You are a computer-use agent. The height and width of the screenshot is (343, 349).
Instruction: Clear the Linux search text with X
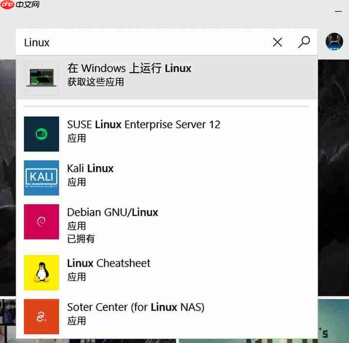point(277,42)
